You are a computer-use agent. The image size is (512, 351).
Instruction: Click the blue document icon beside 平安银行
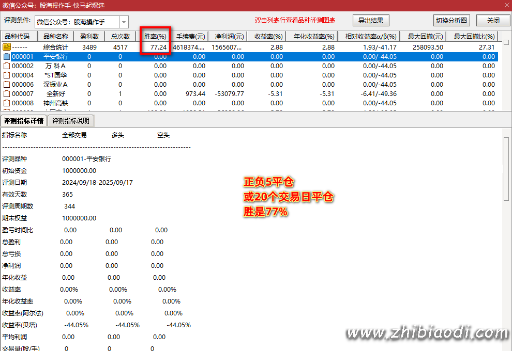7,56
